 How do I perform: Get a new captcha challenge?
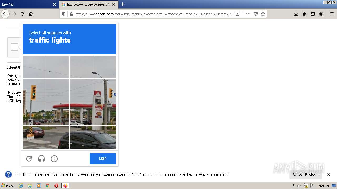29,159
